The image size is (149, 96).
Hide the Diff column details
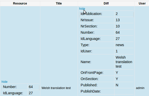(x=82, y=9)
